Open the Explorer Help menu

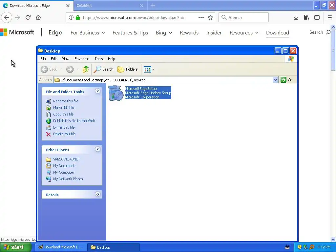[x=111, y=59]
